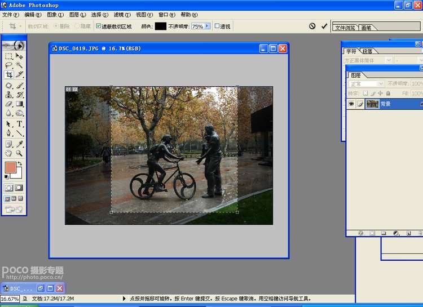Open the foreground color picker
This screenshot has width=423, height=307.
click(11, 167)
